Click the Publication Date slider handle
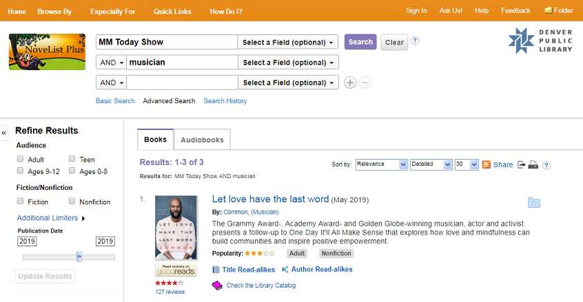The width and height of the screenshot is (583, 302). point(79,257)
